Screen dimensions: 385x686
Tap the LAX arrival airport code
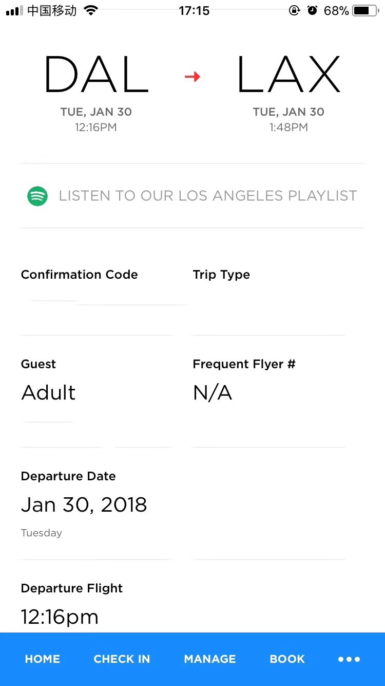click(x=288, y=76)
